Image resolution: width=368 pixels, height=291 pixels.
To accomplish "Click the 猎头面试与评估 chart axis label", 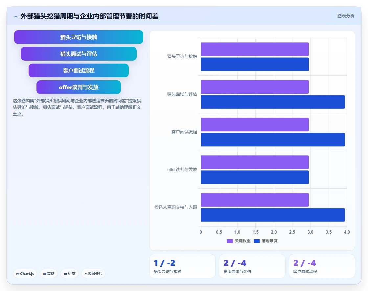I will click(182, 94).
